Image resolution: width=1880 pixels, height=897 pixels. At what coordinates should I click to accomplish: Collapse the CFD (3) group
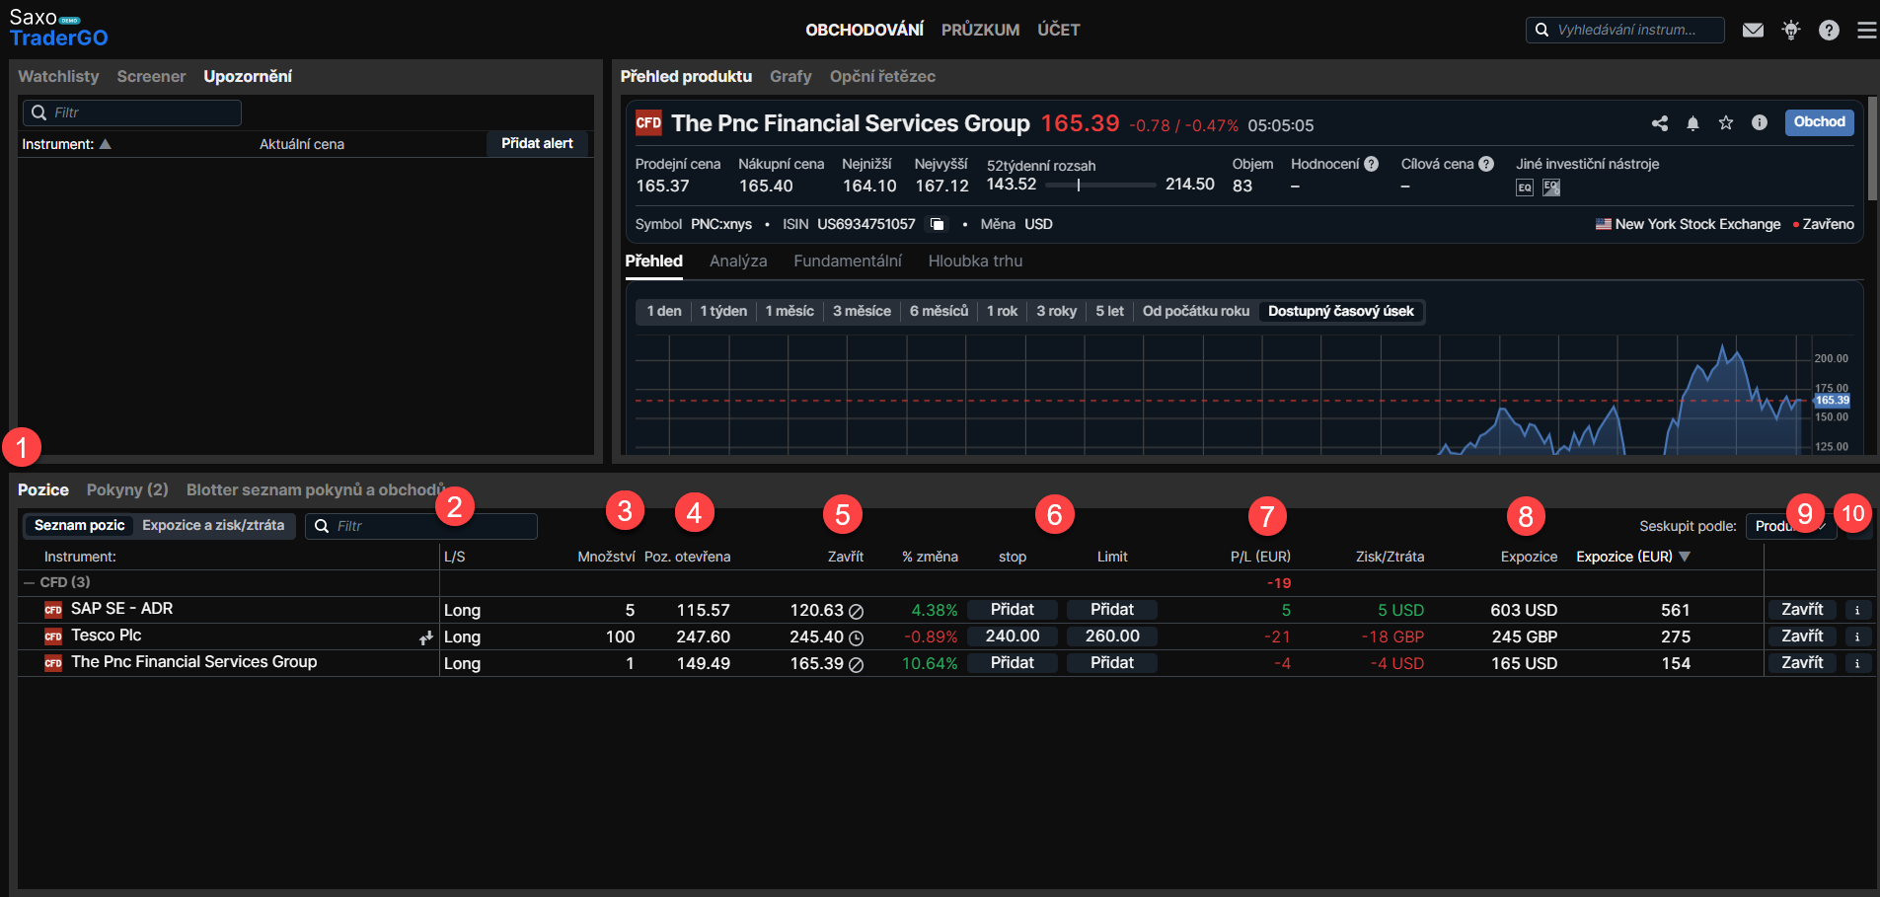(x=29, y=582)
